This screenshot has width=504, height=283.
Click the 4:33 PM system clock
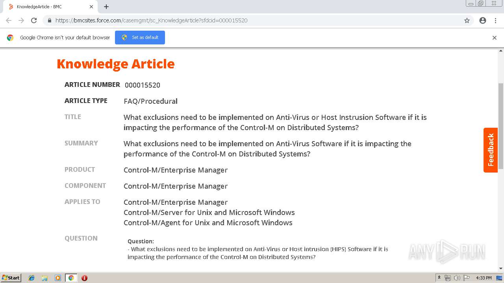pyautogui.click(x=484, y=278)
